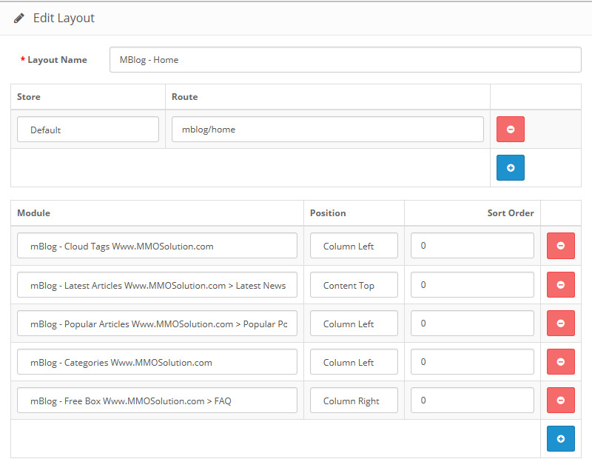This screenshot has height=459, width=592.
Task: Expand the Latest Articles module dropdown
Action: (x=157, y=284)
